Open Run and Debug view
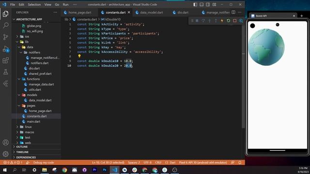The height and width of the screenshot is (174, 310). 5,49
